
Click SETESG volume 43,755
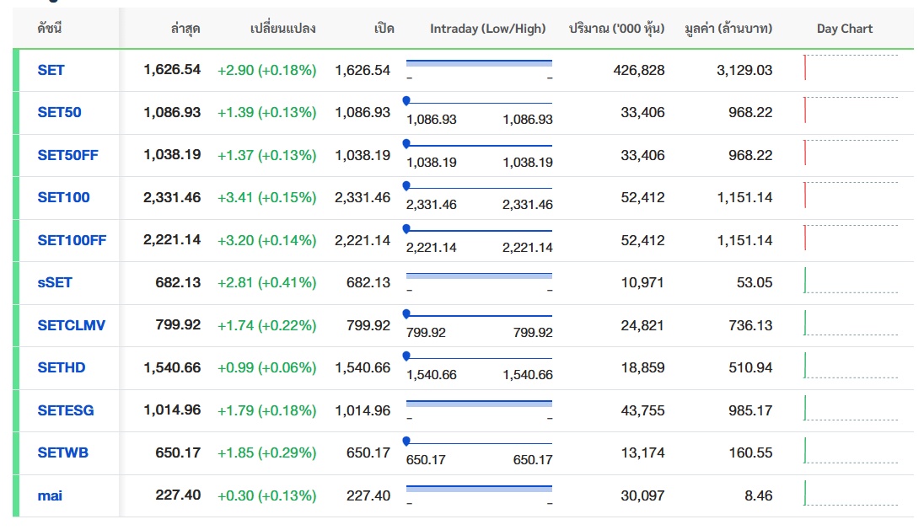pos(642,410)
